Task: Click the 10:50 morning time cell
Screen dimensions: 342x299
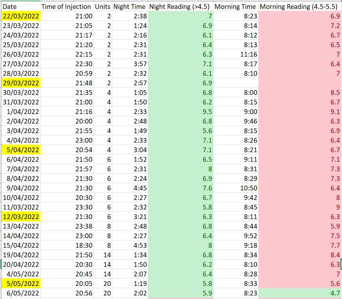Action: click(x=235, y=188)
